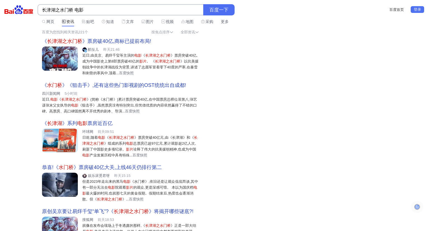Screen dimensions: 430x231
Task: Open the 网页 tab
Action: (x=48, y=22)
